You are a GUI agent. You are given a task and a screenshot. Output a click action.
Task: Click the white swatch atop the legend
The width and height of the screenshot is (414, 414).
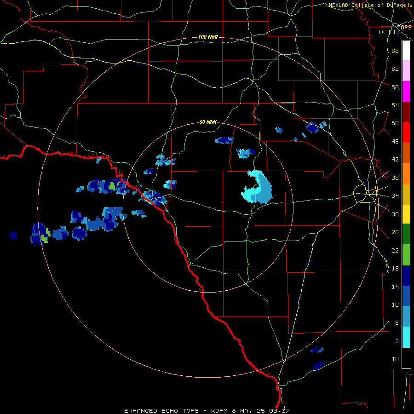406,51
